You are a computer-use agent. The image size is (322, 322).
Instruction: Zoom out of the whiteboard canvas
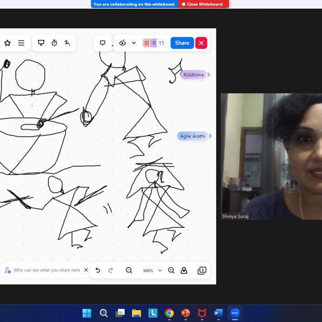coord(129,270)
